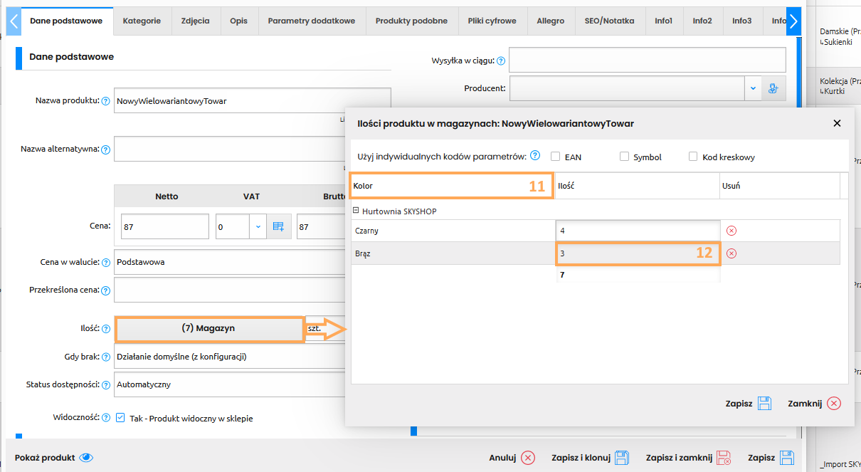The width and height of the screenshot is (861, 472).
Task: Open the VAT rate dropdown
Action: click(258, 227)
